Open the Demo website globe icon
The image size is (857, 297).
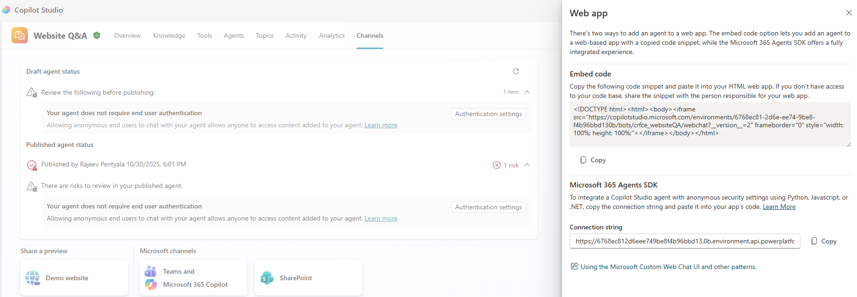click(33, 278)
